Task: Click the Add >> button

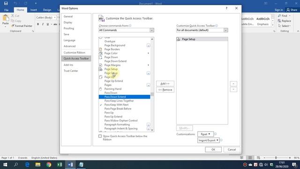Action: tap(165, 84)
